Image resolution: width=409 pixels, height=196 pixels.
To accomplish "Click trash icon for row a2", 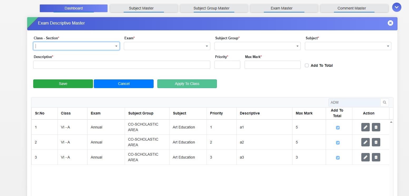I will pos(376,142).
